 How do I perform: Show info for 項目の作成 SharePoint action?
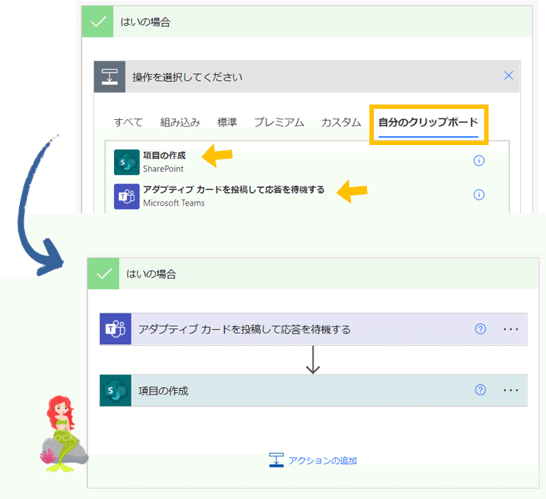coord(479,160)
